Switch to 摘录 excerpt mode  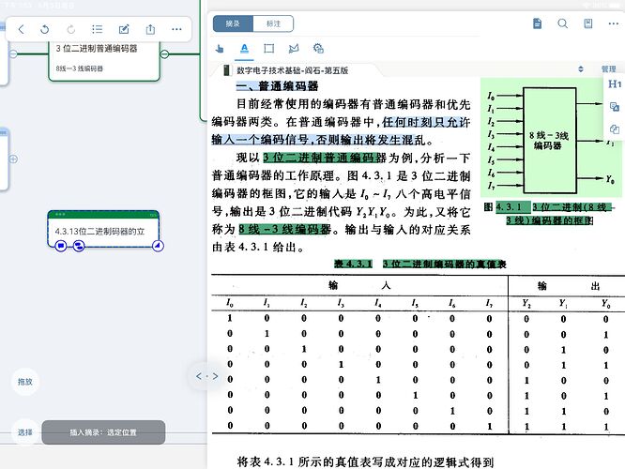click(233, 23)
